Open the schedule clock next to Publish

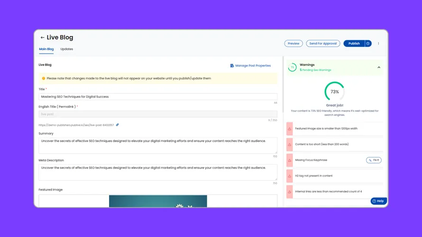[x=368, y=44]
